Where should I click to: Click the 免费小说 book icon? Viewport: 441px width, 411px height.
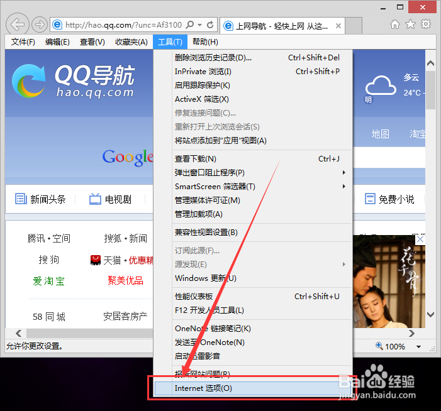[x=370, y=199]
